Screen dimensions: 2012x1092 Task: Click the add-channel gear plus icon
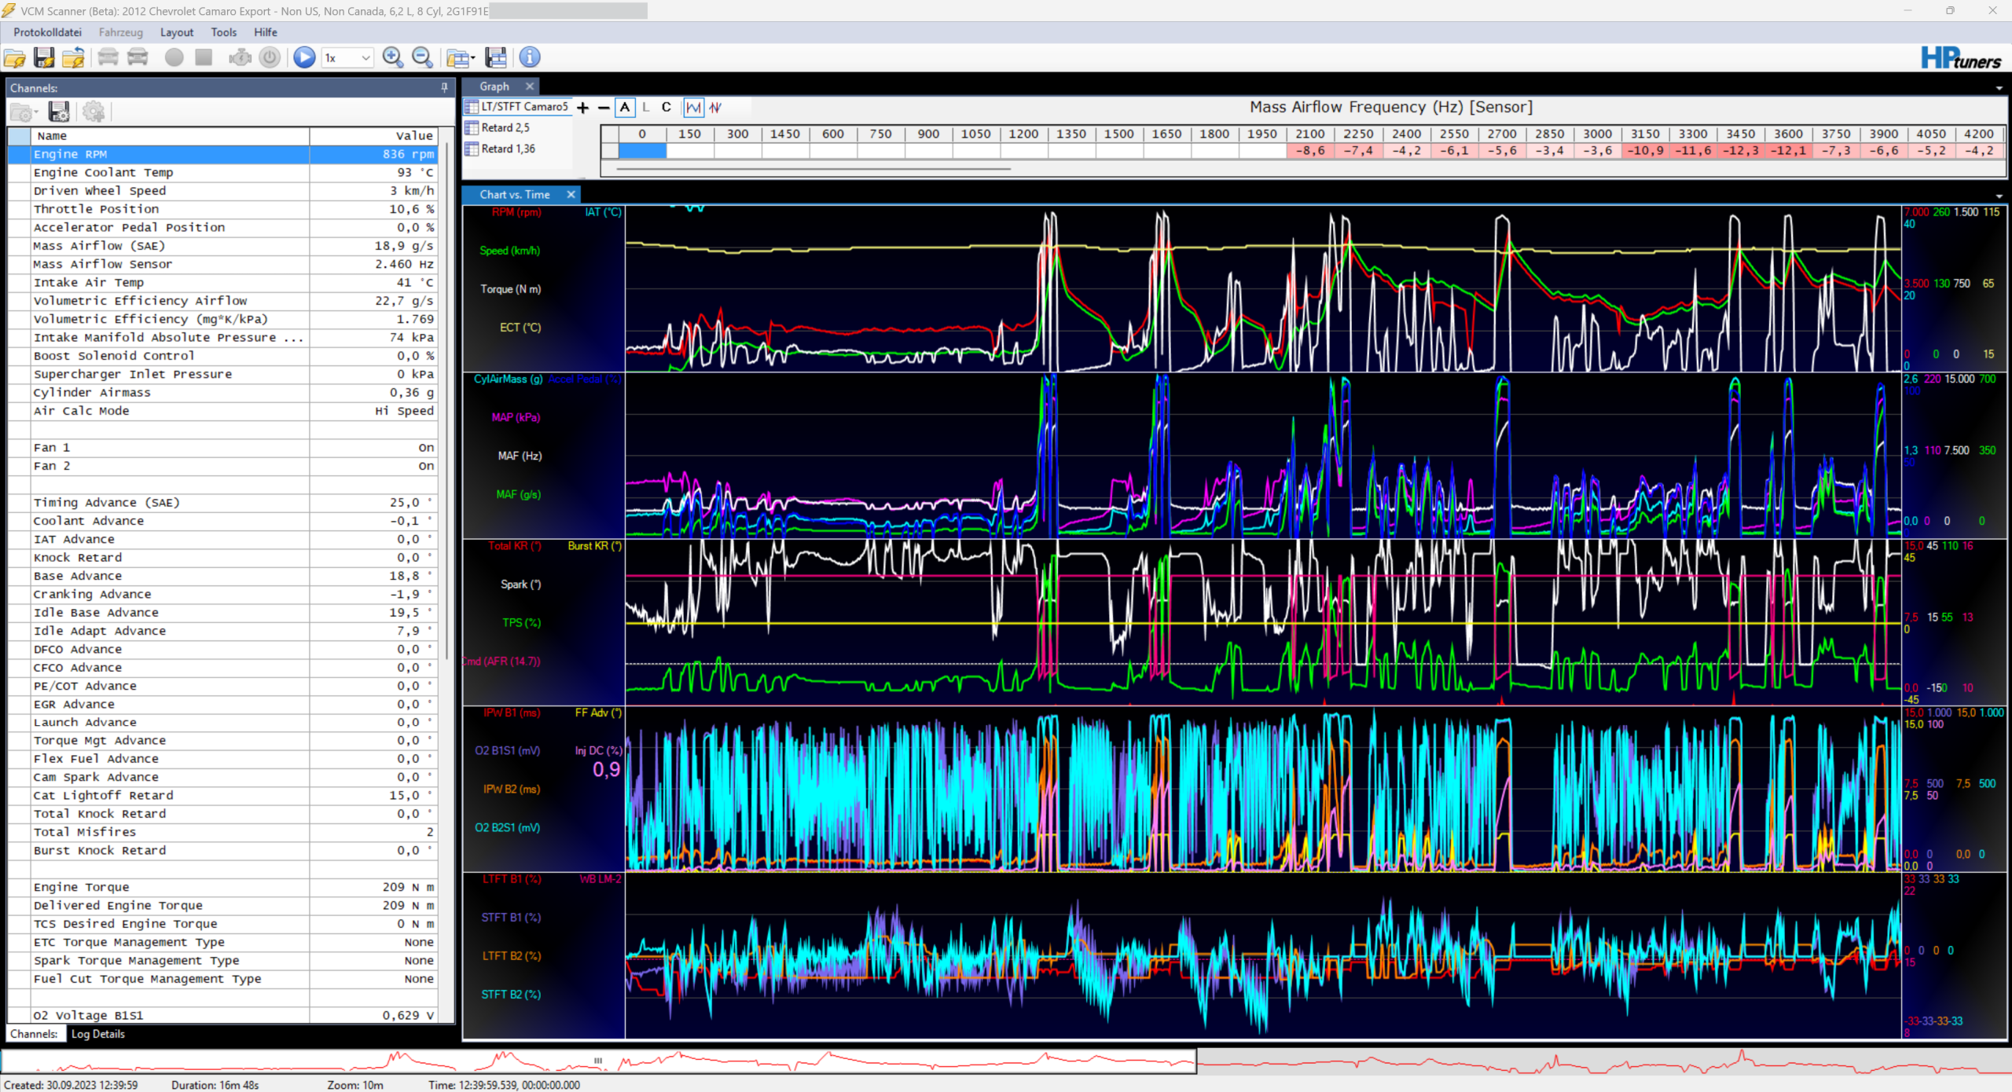(x=94, y=112)
